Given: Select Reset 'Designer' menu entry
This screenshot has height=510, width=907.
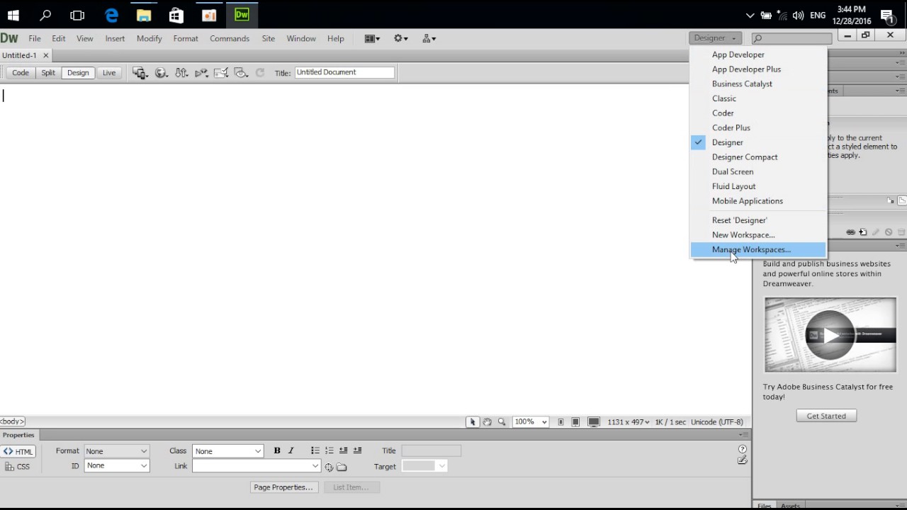Looking at the screenshot, I should coord(758,220).
